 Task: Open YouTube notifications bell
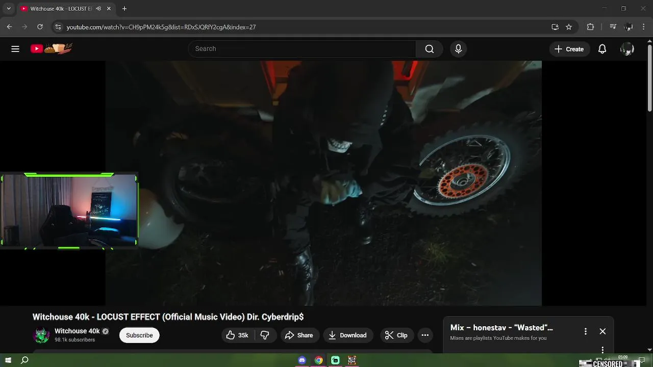(x=602, y=49)
